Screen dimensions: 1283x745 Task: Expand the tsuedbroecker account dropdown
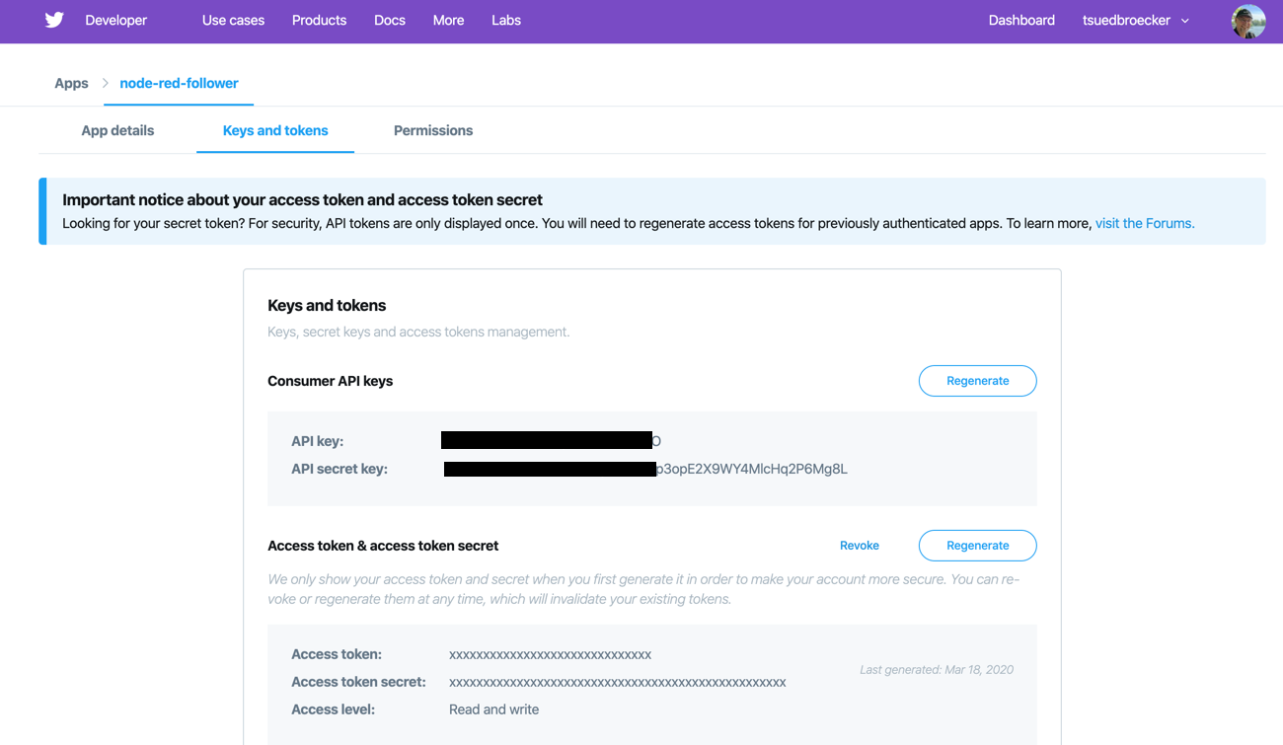[x=1136, y=21]
